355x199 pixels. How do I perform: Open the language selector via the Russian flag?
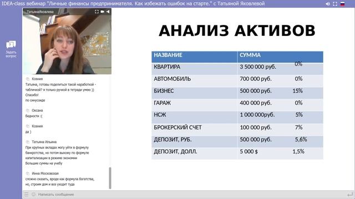click(343, 4)
